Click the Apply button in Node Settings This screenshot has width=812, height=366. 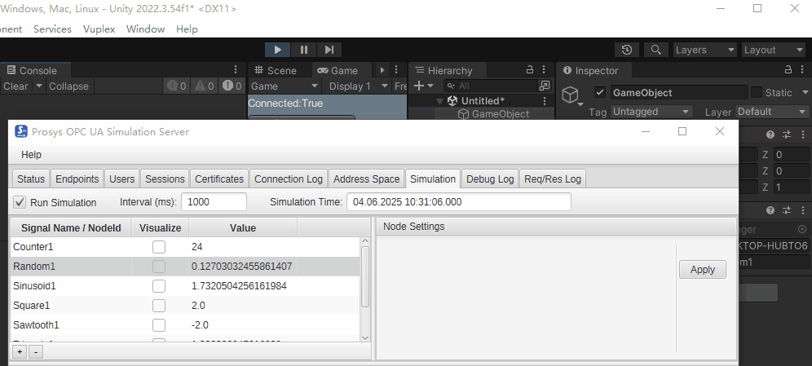(x=702, y=270)
